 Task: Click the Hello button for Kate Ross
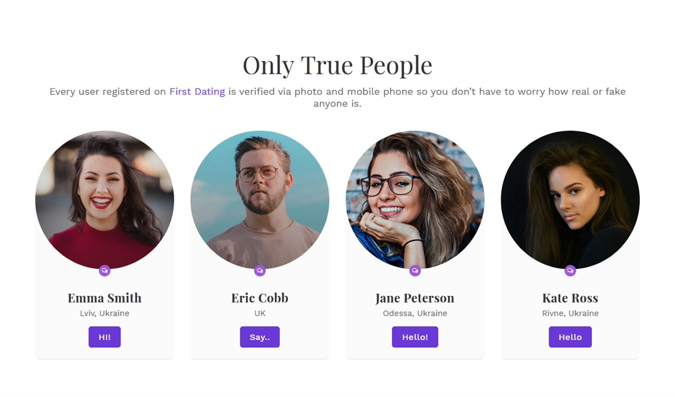click(570, 337)
